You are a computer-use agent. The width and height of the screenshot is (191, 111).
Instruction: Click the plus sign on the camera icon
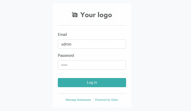73,13
